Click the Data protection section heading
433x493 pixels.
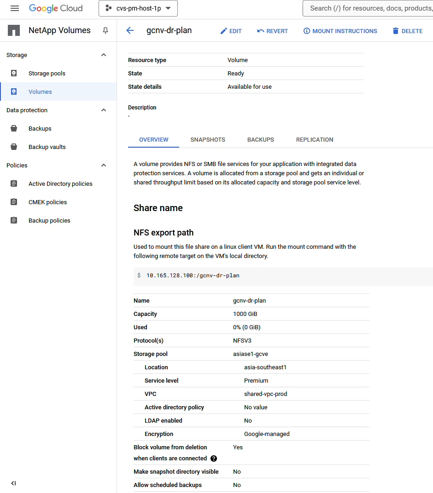coord(27,110)
